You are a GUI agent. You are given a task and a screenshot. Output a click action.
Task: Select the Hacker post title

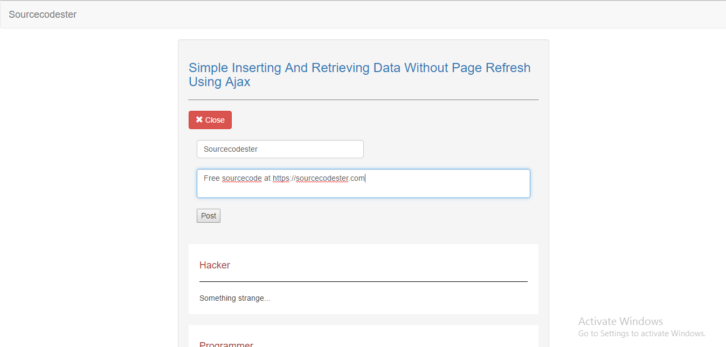click(215, 265)
